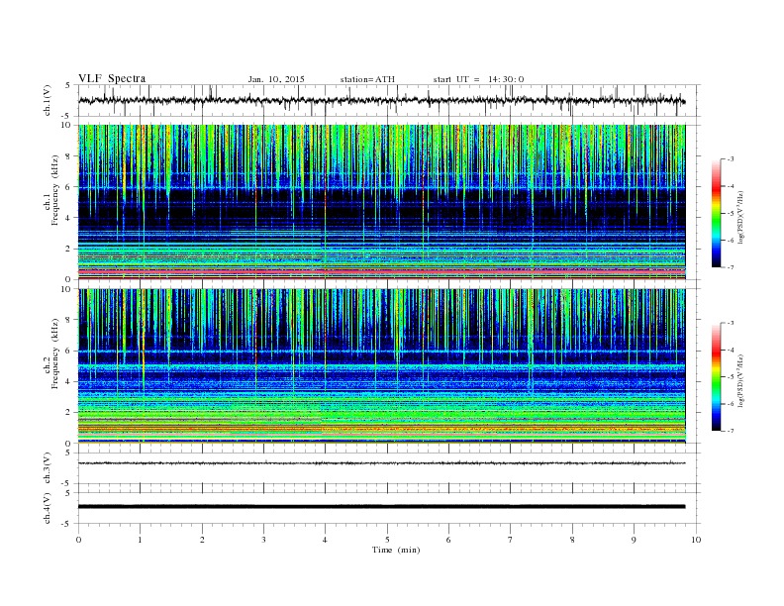Viewport: 784px width, 606px height.
Task: Click the ch.2 spectrogram rainbow colorbar
Action: coord(717,376)
